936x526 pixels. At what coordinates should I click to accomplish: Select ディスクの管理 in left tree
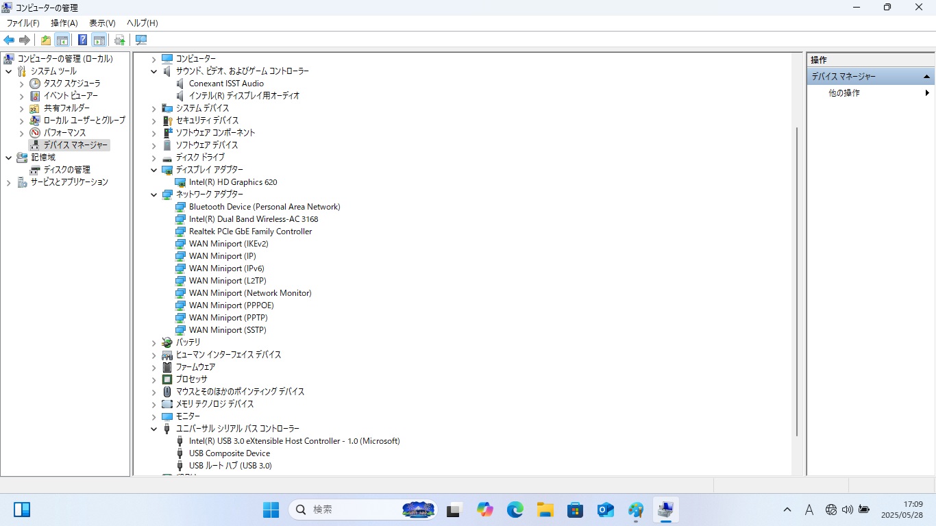click(66, 170)
